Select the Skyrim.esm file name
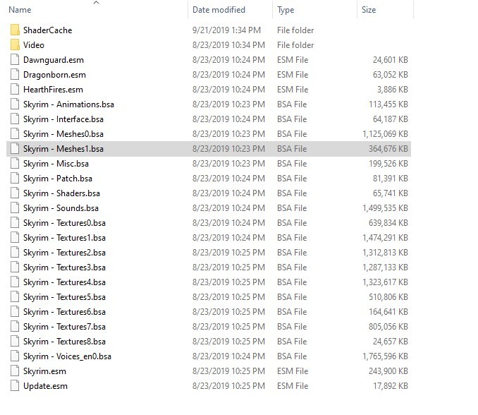This screenshot has height=415, width=478. click(x=45, y=371)
